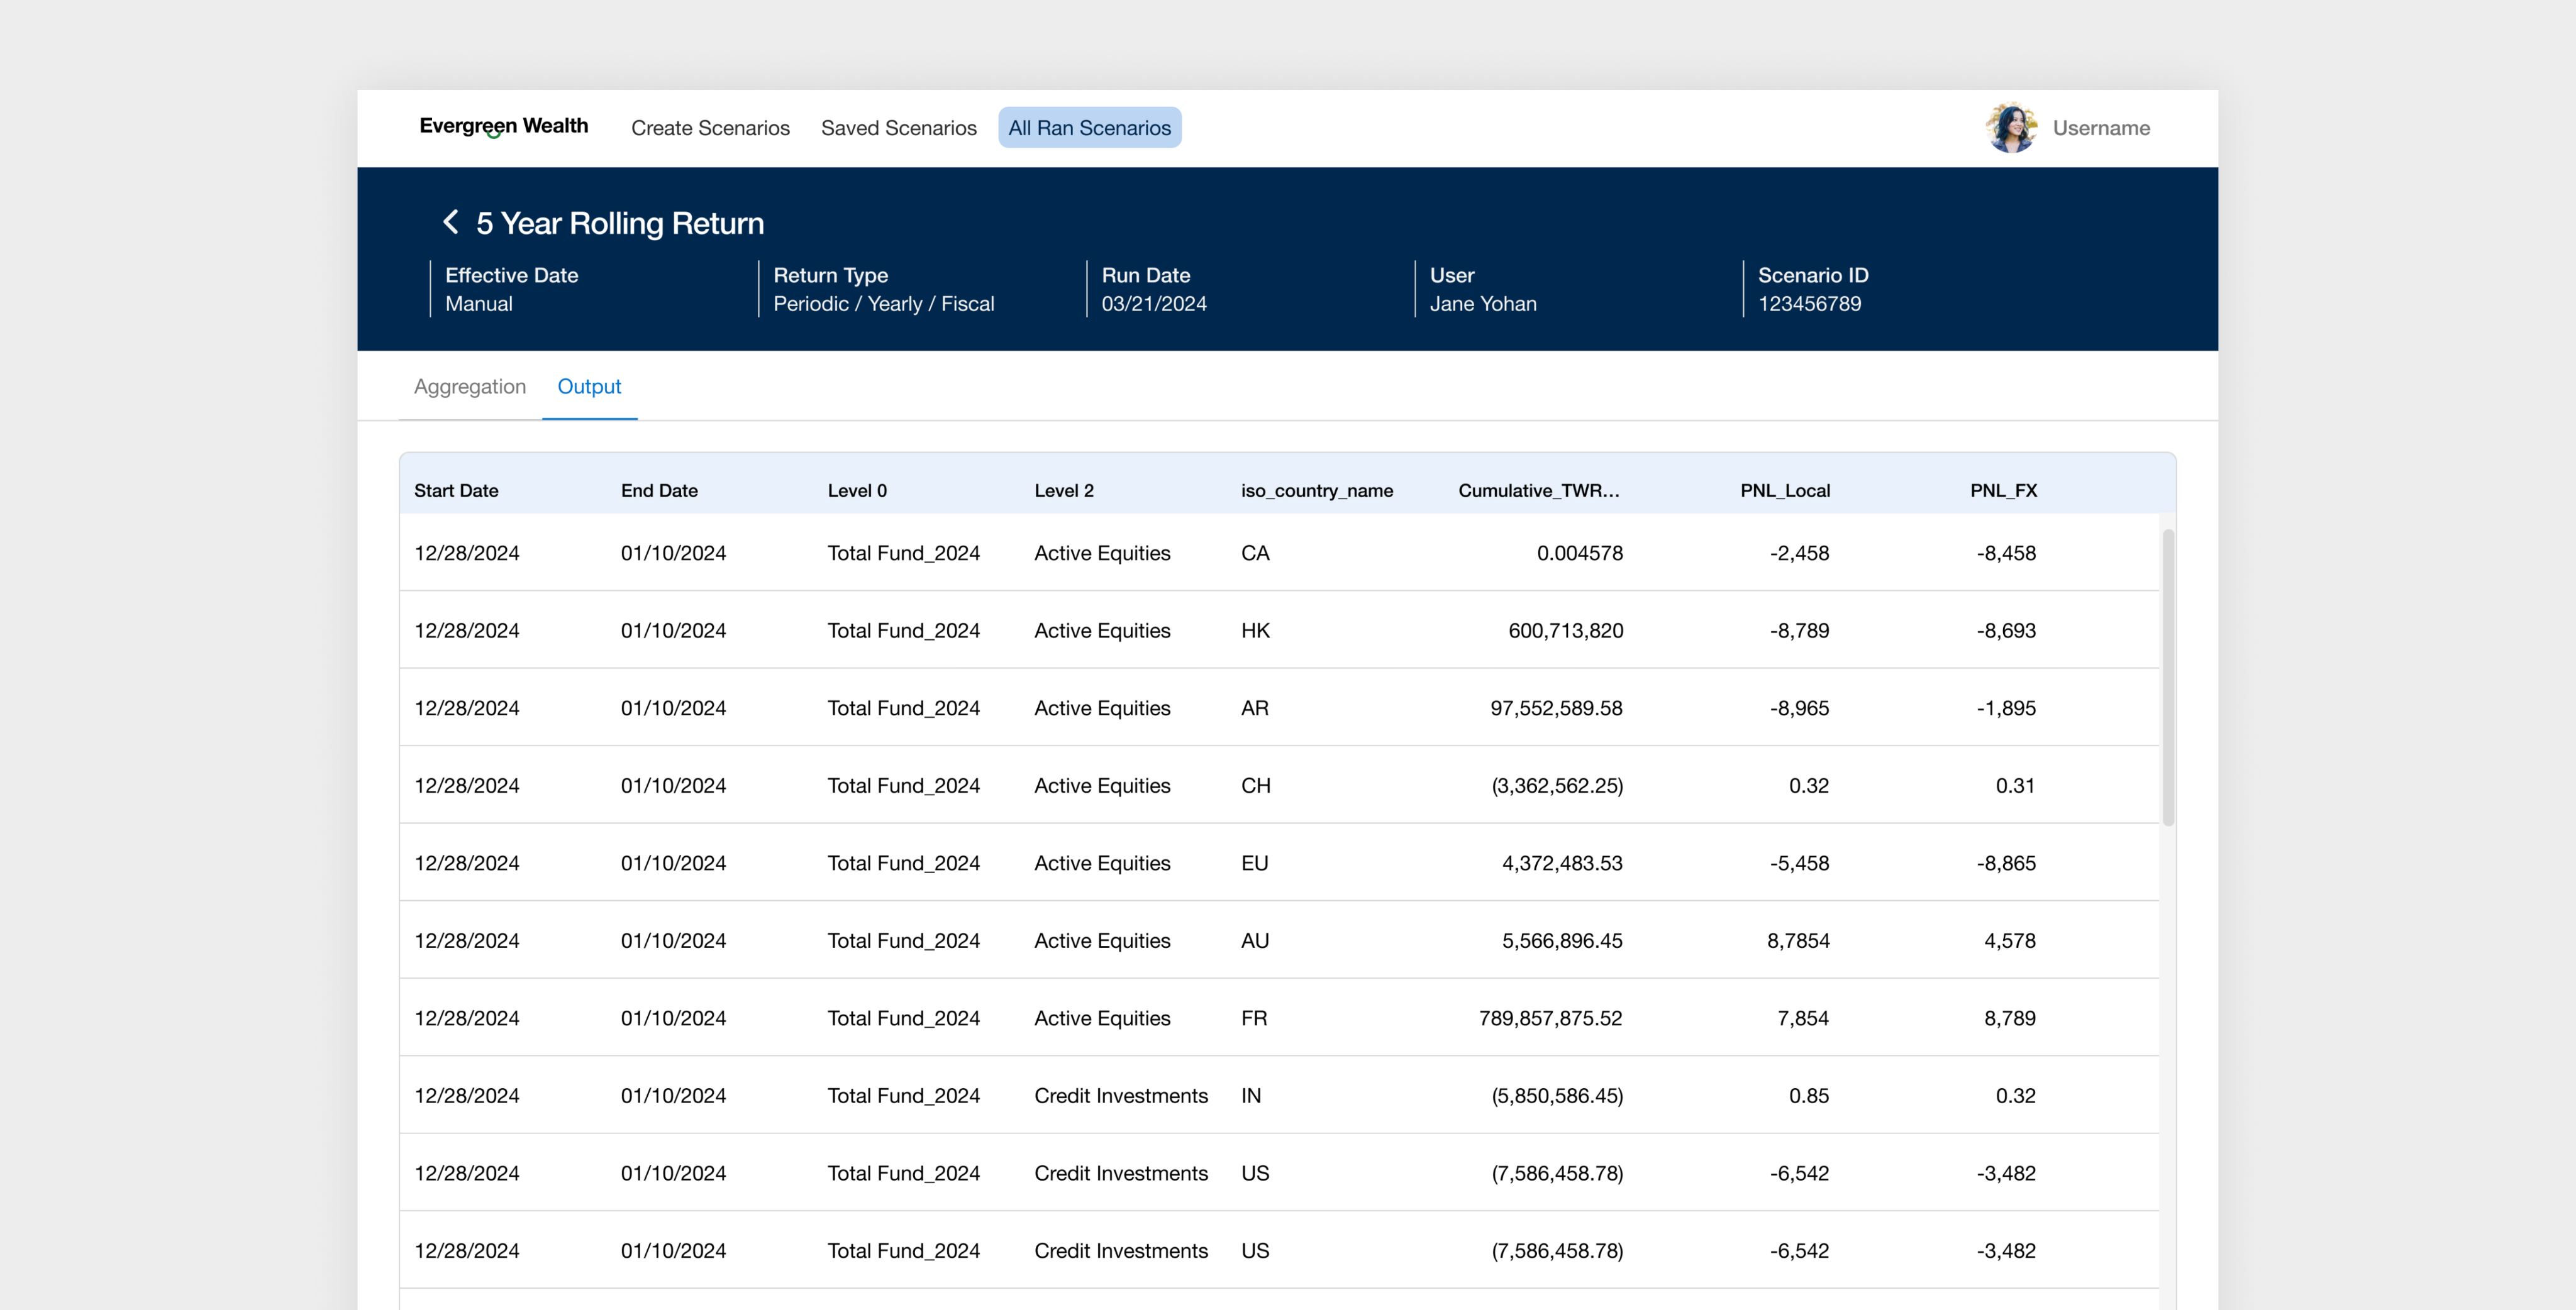Click the user avatar photo
The height and width of the screenshot is (1310, 2576).
(x=2011, y=128)
